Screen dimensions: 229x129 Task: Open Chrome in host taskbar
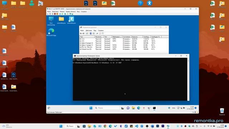[105, 126]
